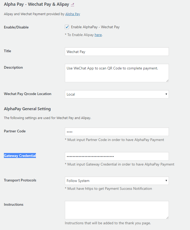Viewport: 190px width, 230px height.
Task: Click inside the Description text area
Action: point(117,73)
